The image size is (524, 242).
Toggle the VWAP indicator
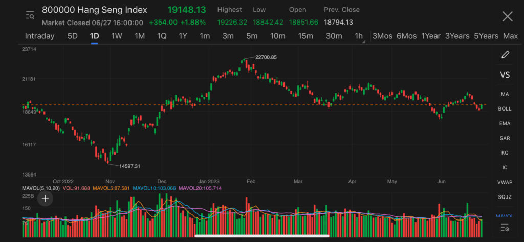point(505,182)
